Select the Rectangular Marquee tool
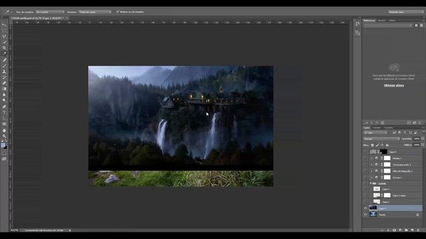 [x=4, y=31]
